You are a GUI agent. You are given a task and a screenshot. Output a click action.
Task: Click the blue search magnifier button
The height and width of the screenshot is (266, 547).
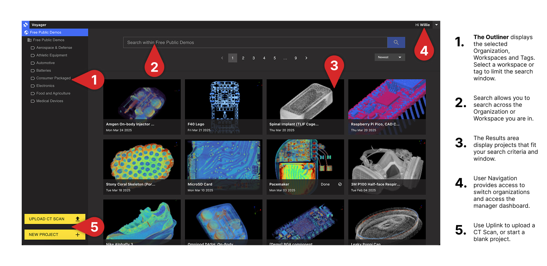pyautogui.click(x=396, y=42)
